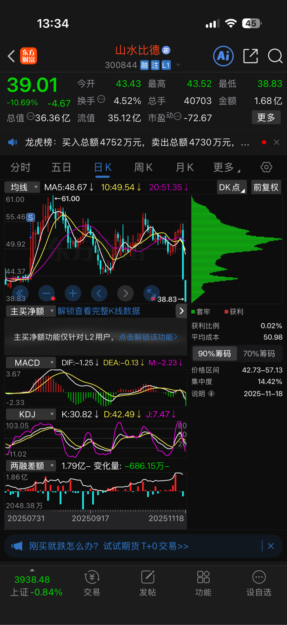Open 发帖 post button
The width and height of the screenshot is (287, 625).
tap(148, 583)
